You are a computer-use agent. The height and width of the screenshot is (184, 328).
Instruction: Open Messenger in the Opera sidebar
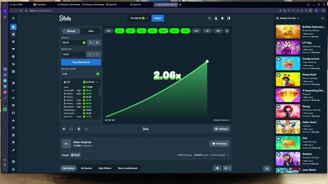click(5, 75)
